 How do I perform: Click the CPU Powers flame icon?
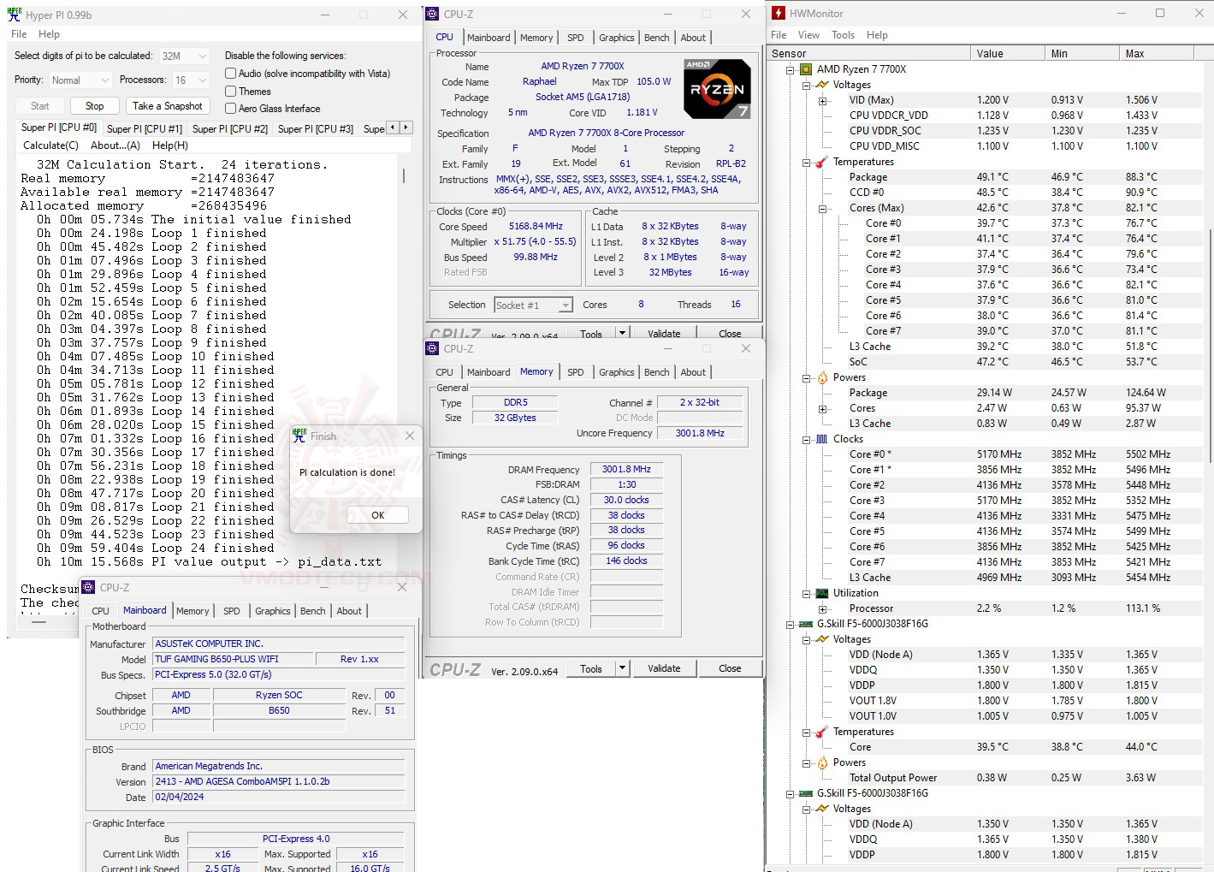pyautogui.click(x=821, y=377)
